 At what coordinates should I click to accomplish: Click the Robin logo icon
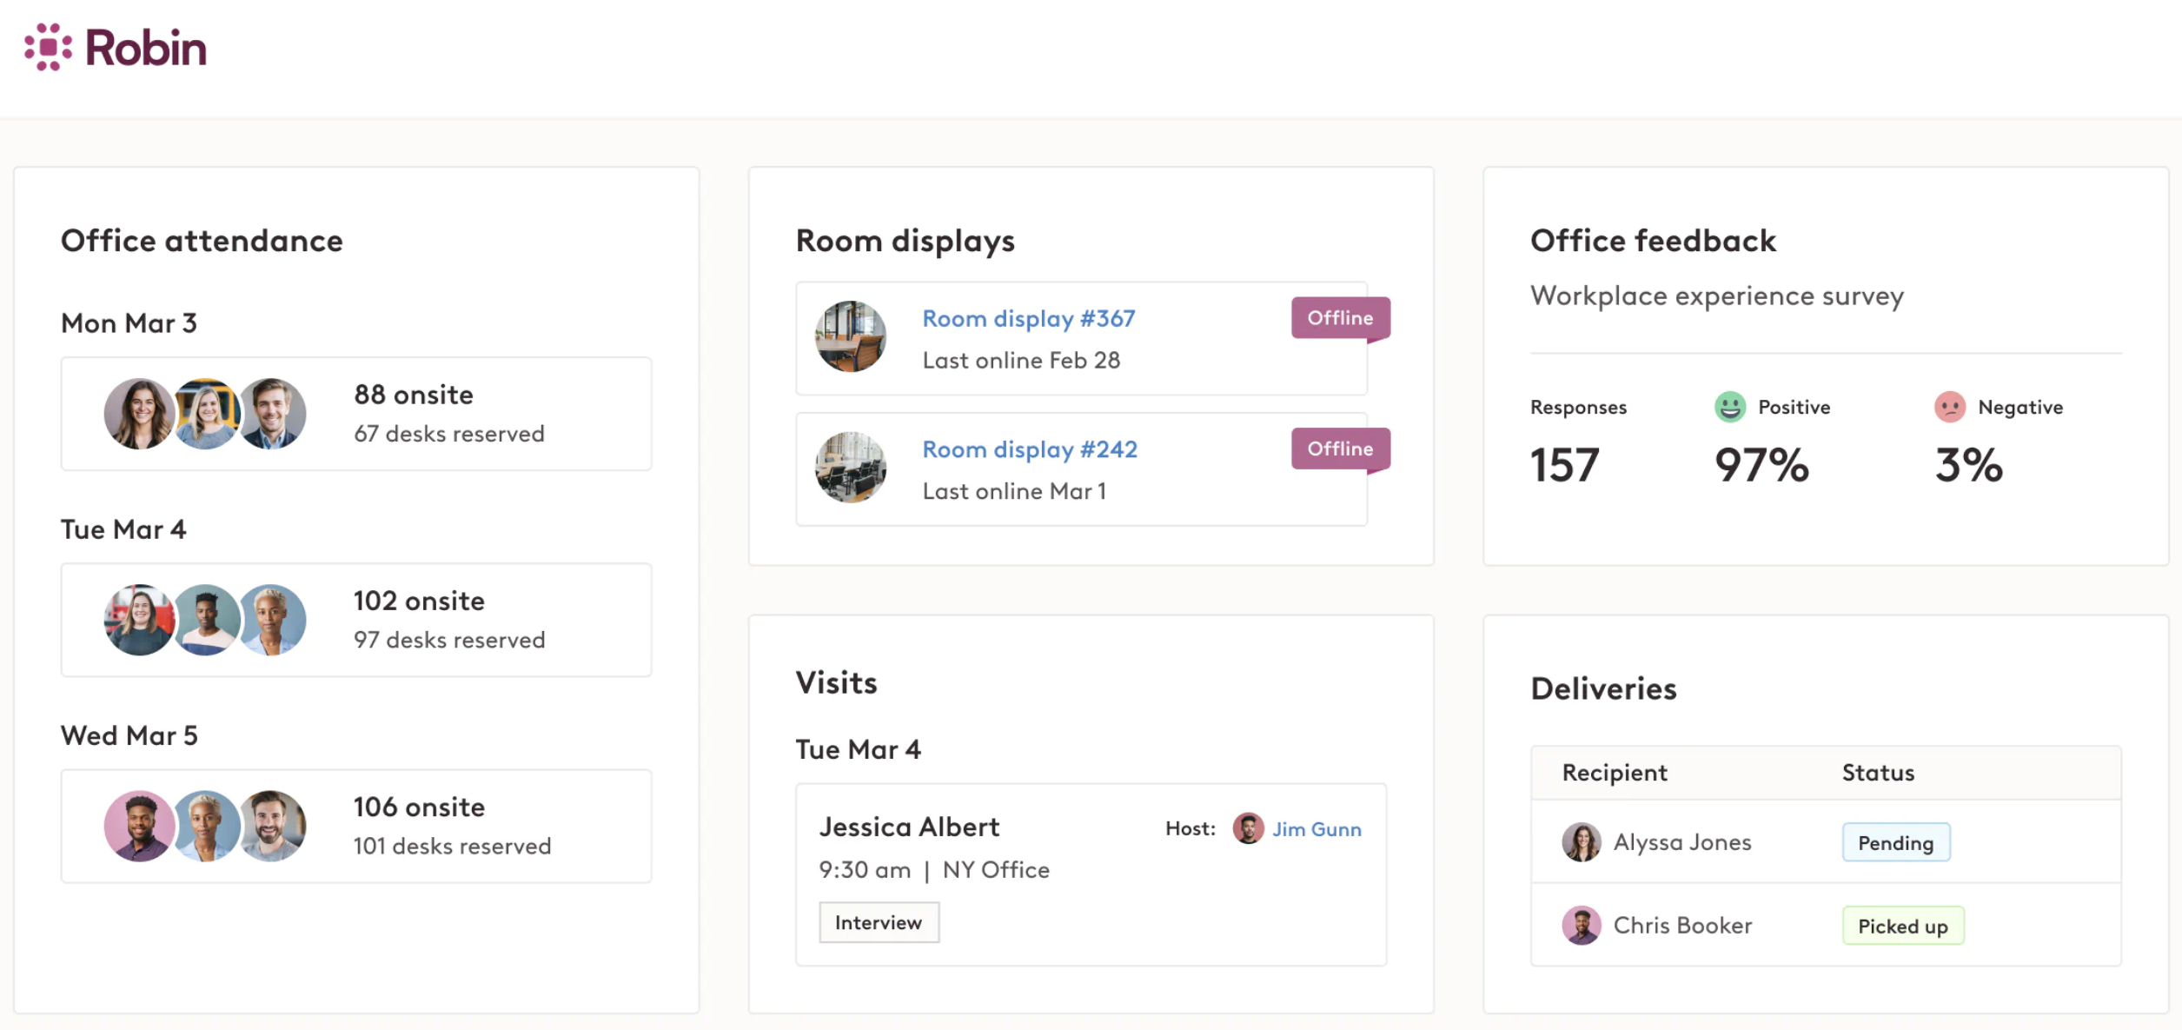48,48
